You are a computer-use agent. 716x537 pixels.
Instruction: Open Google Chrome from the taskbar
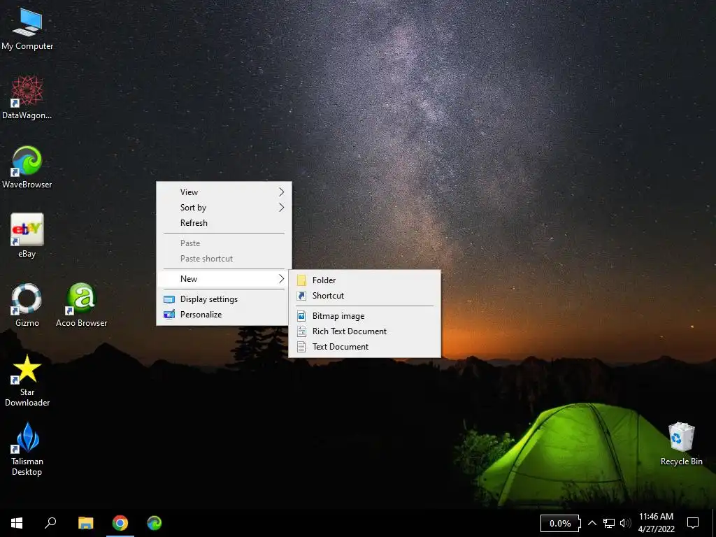120,523
